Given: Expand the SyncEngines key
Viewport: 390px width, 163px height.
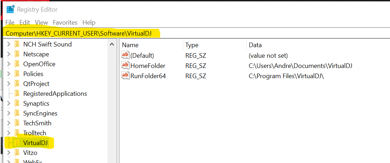Looking at the screenshot, I should pyautogui.click(x=9, y=113).
